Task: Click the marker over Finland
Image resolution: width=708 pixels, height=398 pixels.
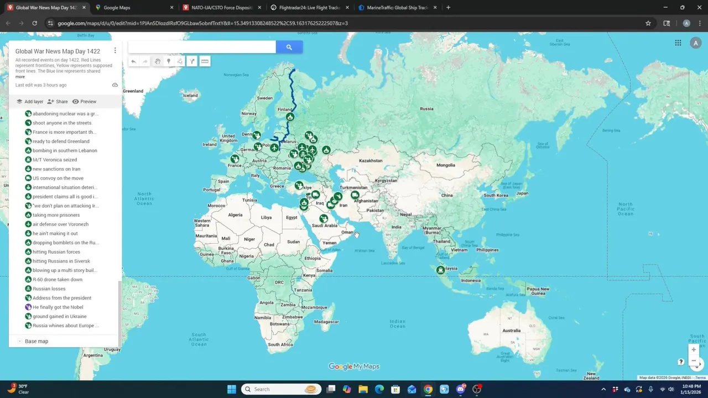Action: [290, 117]
